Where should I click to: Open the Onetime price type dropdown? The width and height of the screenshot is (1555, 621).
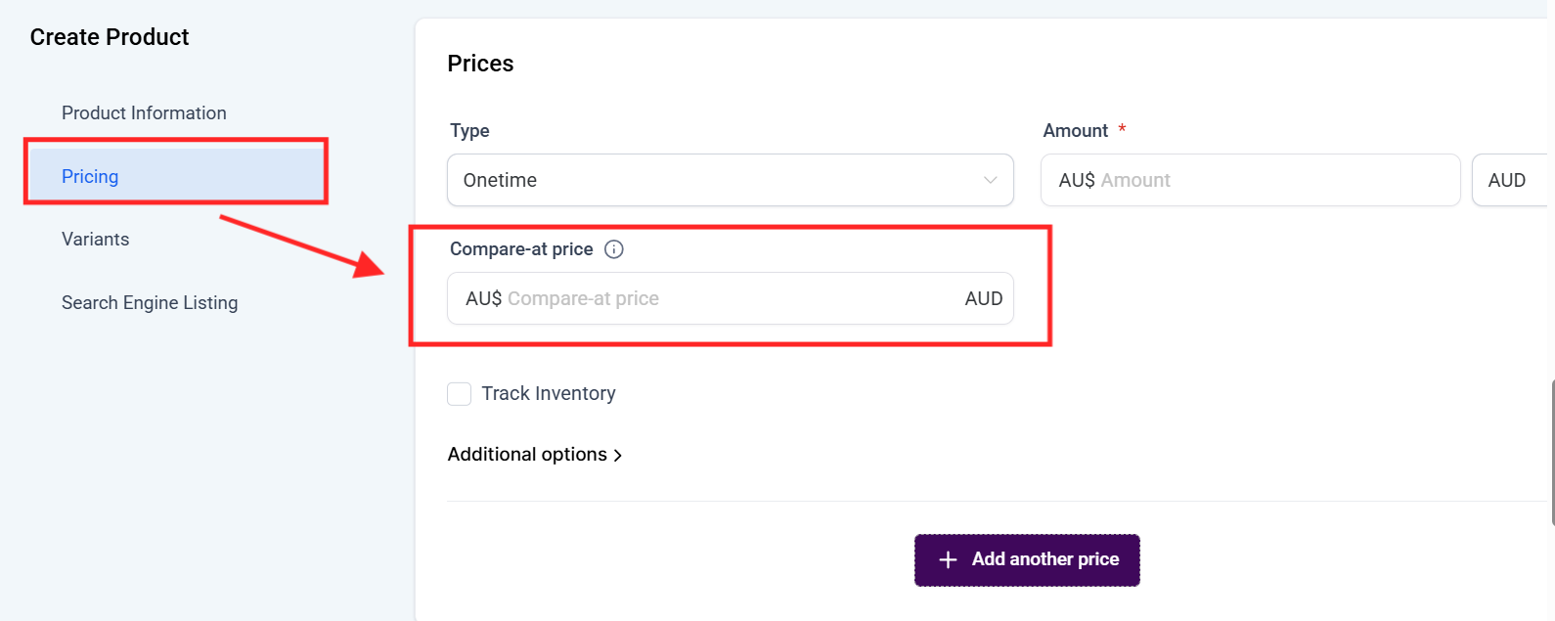(x=729, y=180)
